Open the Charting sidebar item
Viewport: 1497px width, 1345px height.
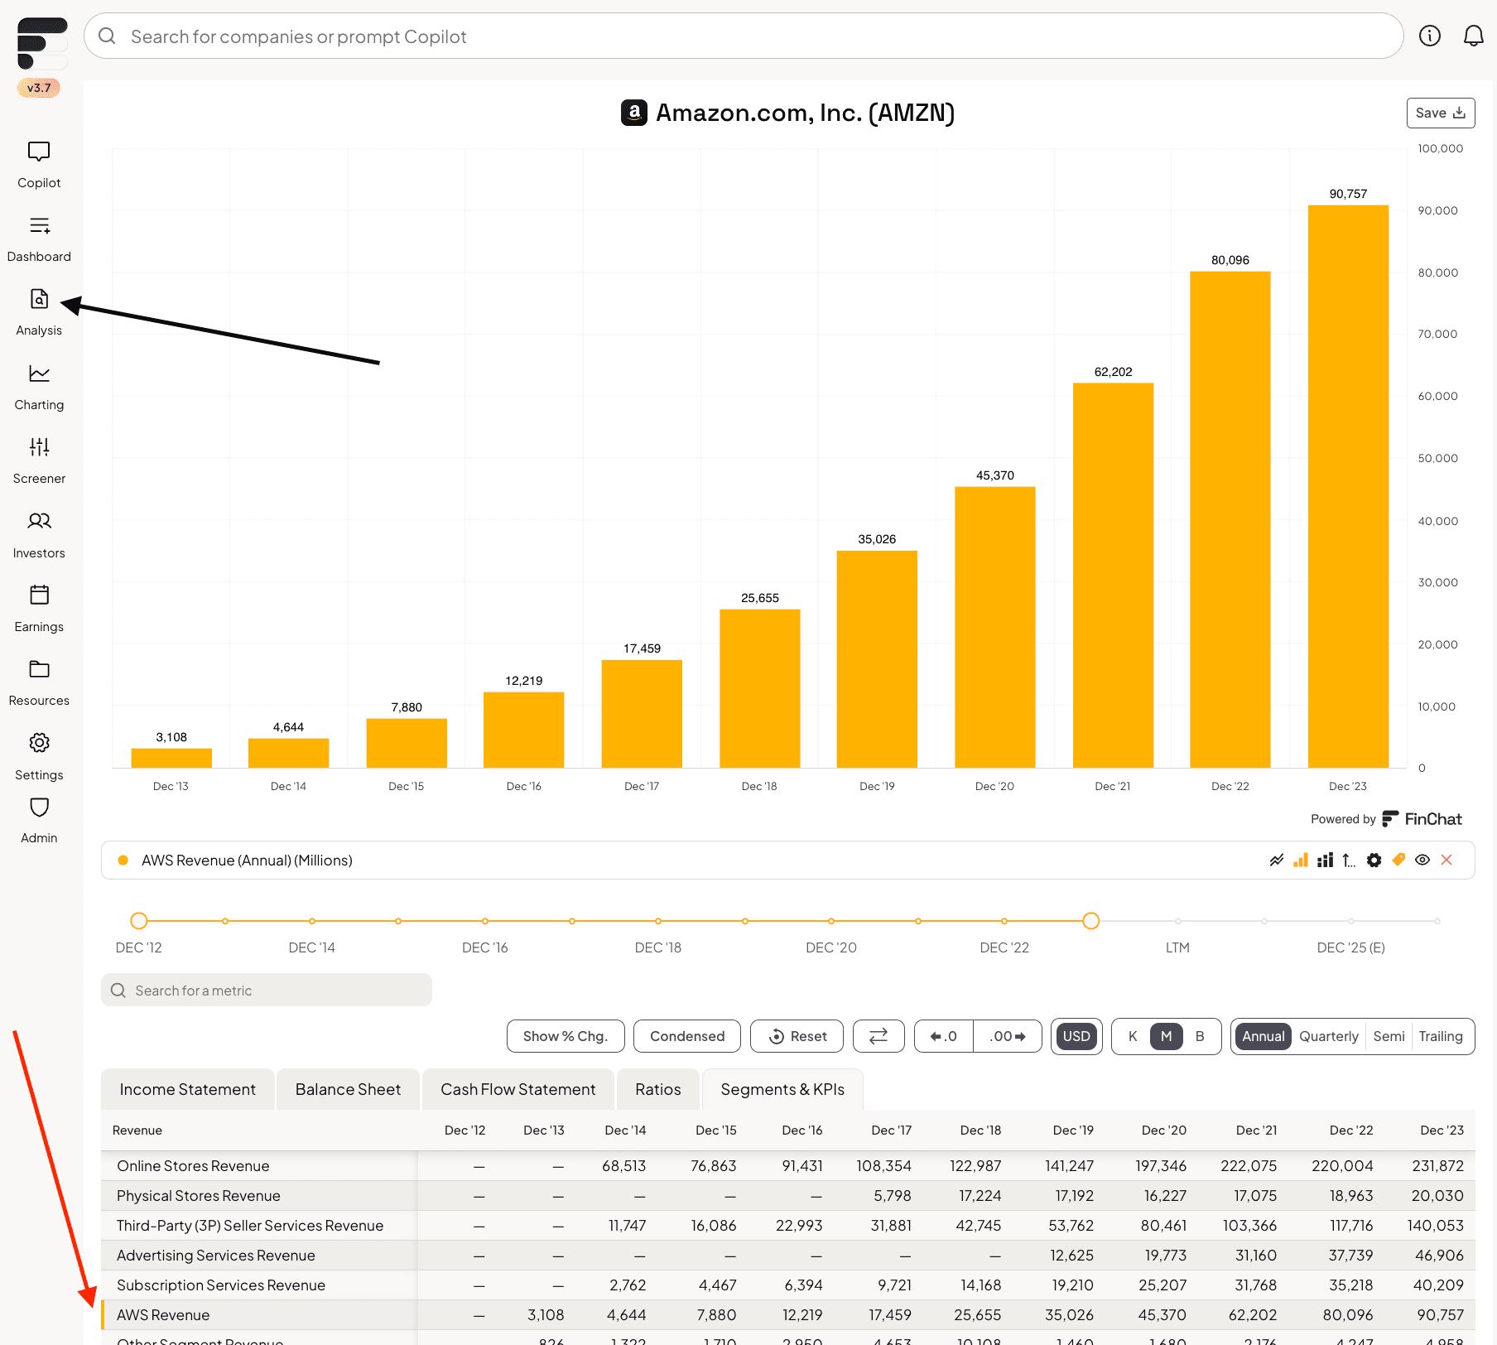[x=39, y=388]
